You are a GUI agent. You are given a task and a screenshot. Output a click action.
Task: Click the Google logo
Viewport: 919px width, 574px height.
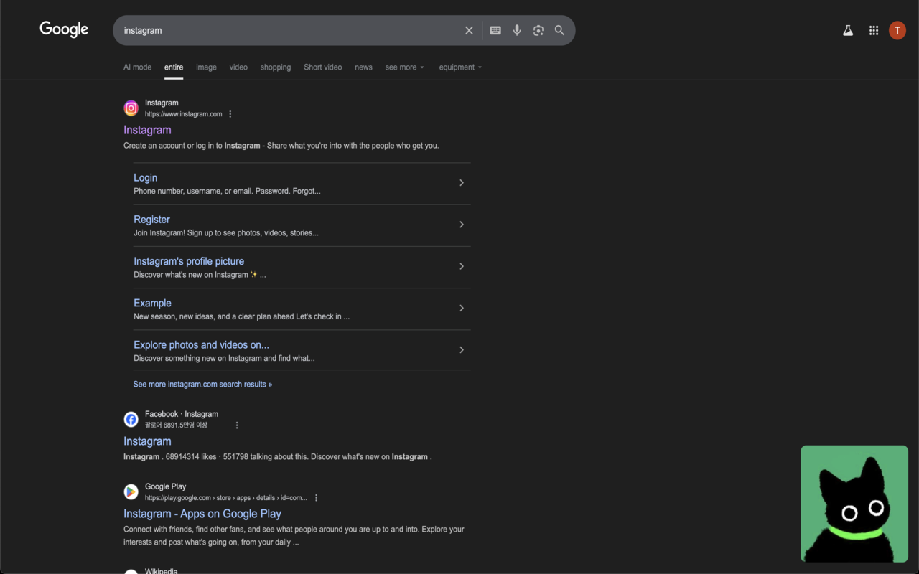click(x=64, y=29)
